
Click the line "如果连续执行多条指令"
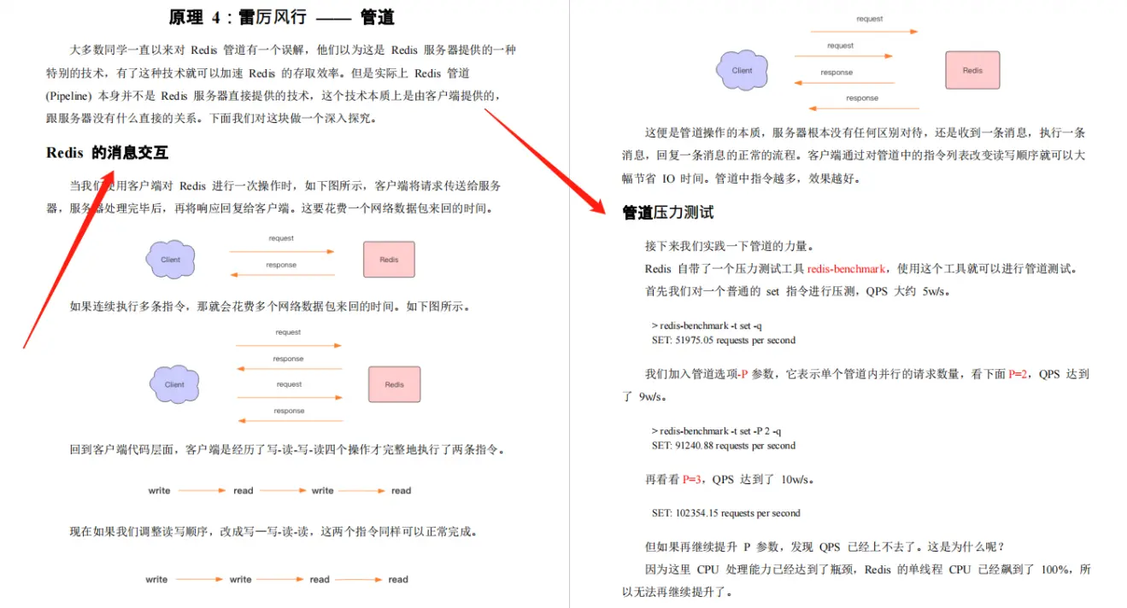[x=271, y=307]
